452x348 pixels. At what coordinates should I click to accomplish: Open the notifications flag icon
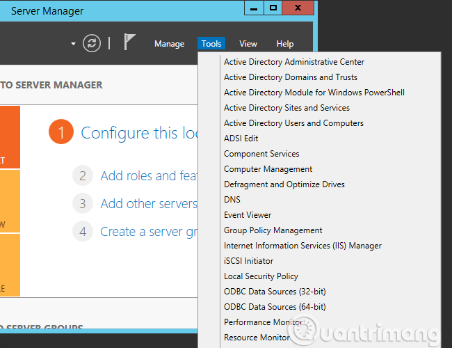click(129, 42)
